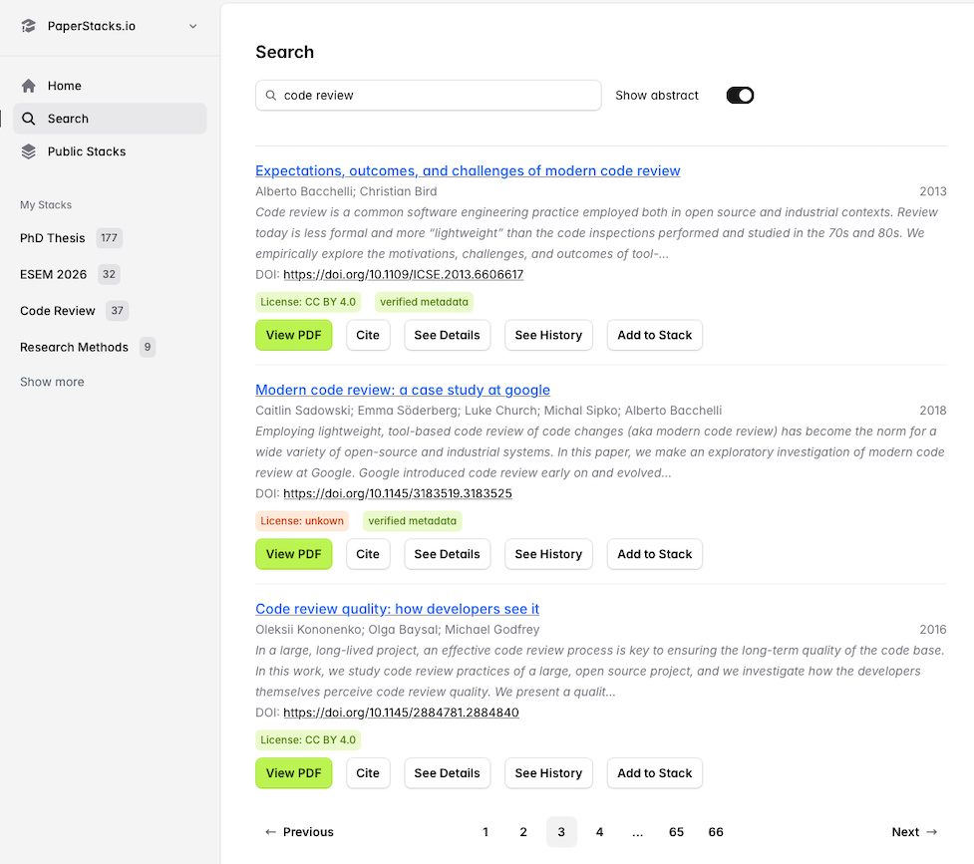The width and height of the screenshot is (974, 864).
Task: Click the Public Stacks layers icon
Action: tap(29, 151)
